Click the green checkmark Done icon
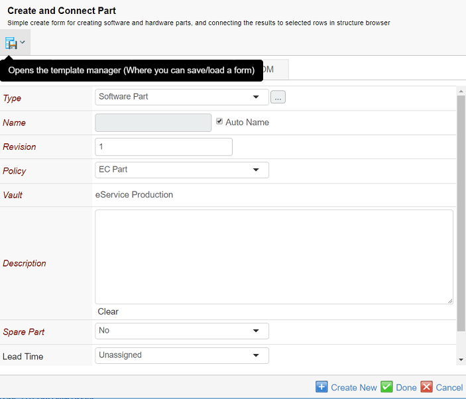The height and width of the screenshot is (399, 466). (386, 387)
